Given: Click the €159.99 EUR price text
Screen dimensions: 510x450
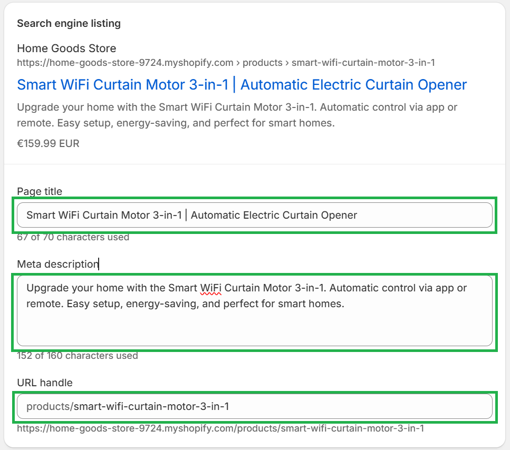Looking at the screenshot, I should coord(48,143).
